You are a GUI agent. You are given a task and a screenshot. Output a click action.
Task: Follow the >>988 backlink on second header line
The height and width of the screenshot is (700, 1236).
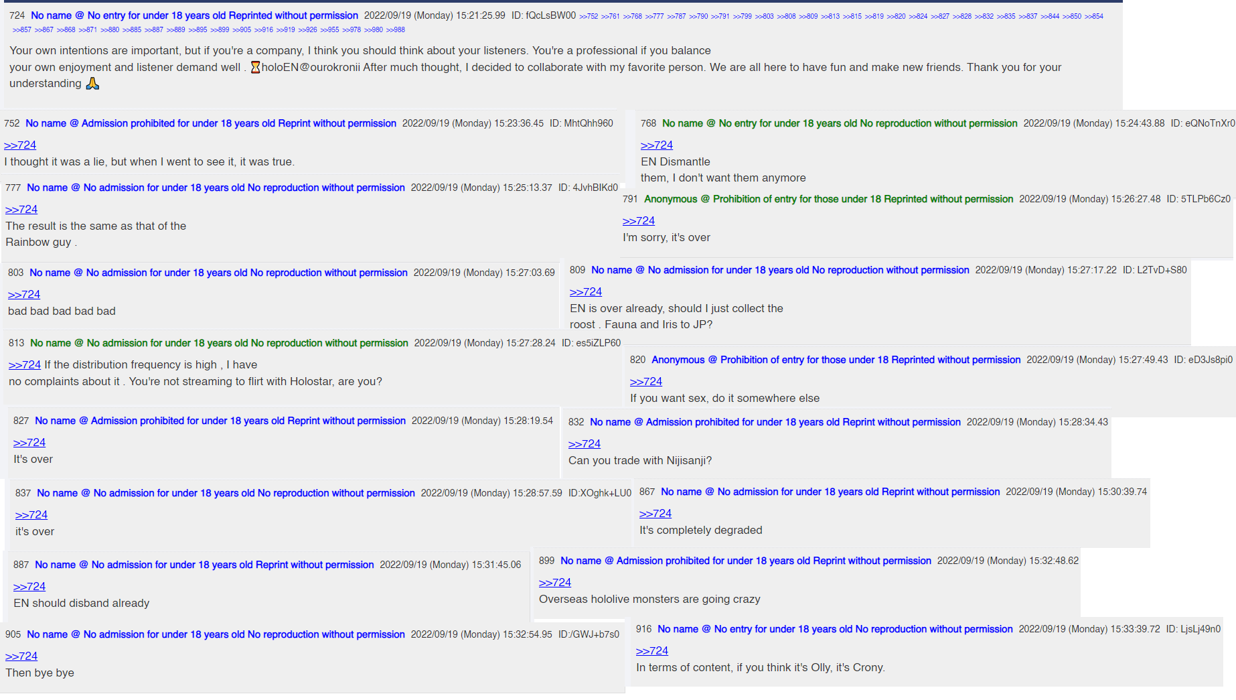pyautogui.click(x=396, y=29)
